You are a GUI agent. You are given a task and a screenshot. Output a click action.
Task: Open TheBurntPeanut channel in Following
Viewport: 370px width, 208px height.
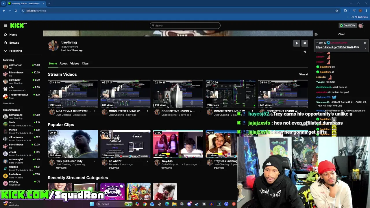(x=21, y=96)
